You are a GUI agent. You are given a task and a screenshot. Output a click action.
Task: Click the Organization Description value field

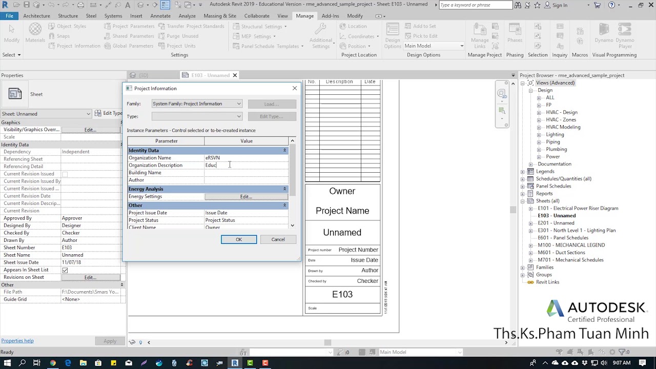[246, 165]
